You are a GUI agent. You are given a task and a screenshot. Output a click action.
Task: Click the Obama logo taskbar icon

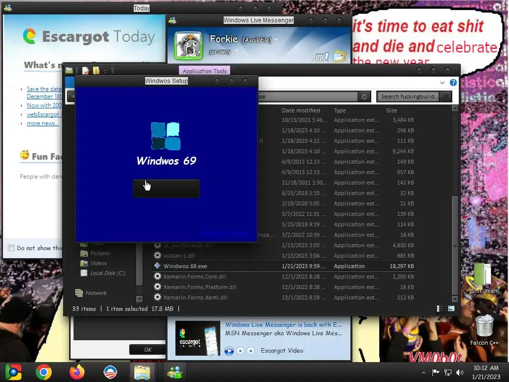(x=110, y=372)
